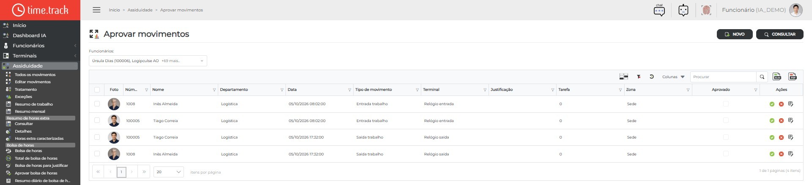The height and width of the screenshot is (185, 812).
Task: Approve Tiago Correia 17:32 exit
Action: pos(772,137)
